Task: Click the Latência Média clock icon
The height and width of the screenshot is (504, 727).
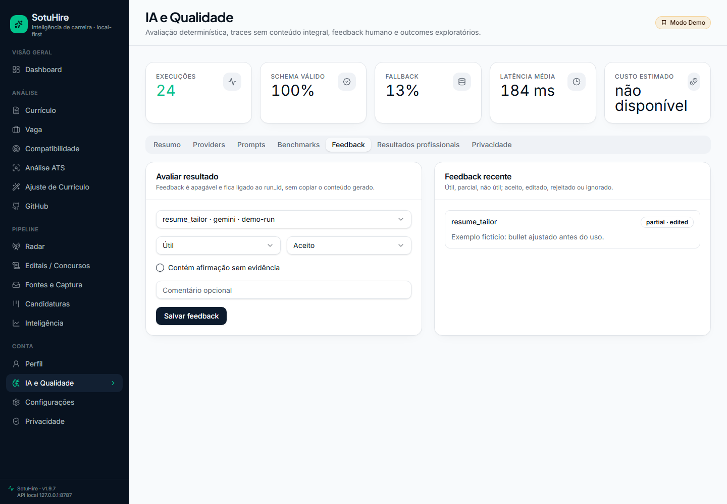Action: pos(577,82)
